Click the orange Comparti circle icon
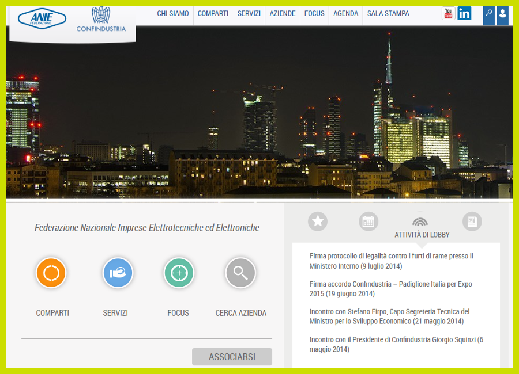The height and width of the screenshot is (374, 519). pyautogui.click(x=51, y=273)
